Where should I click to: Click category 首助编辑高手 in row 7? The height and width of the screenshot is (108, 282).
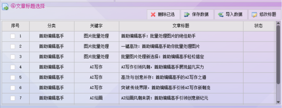coord(51,98)
